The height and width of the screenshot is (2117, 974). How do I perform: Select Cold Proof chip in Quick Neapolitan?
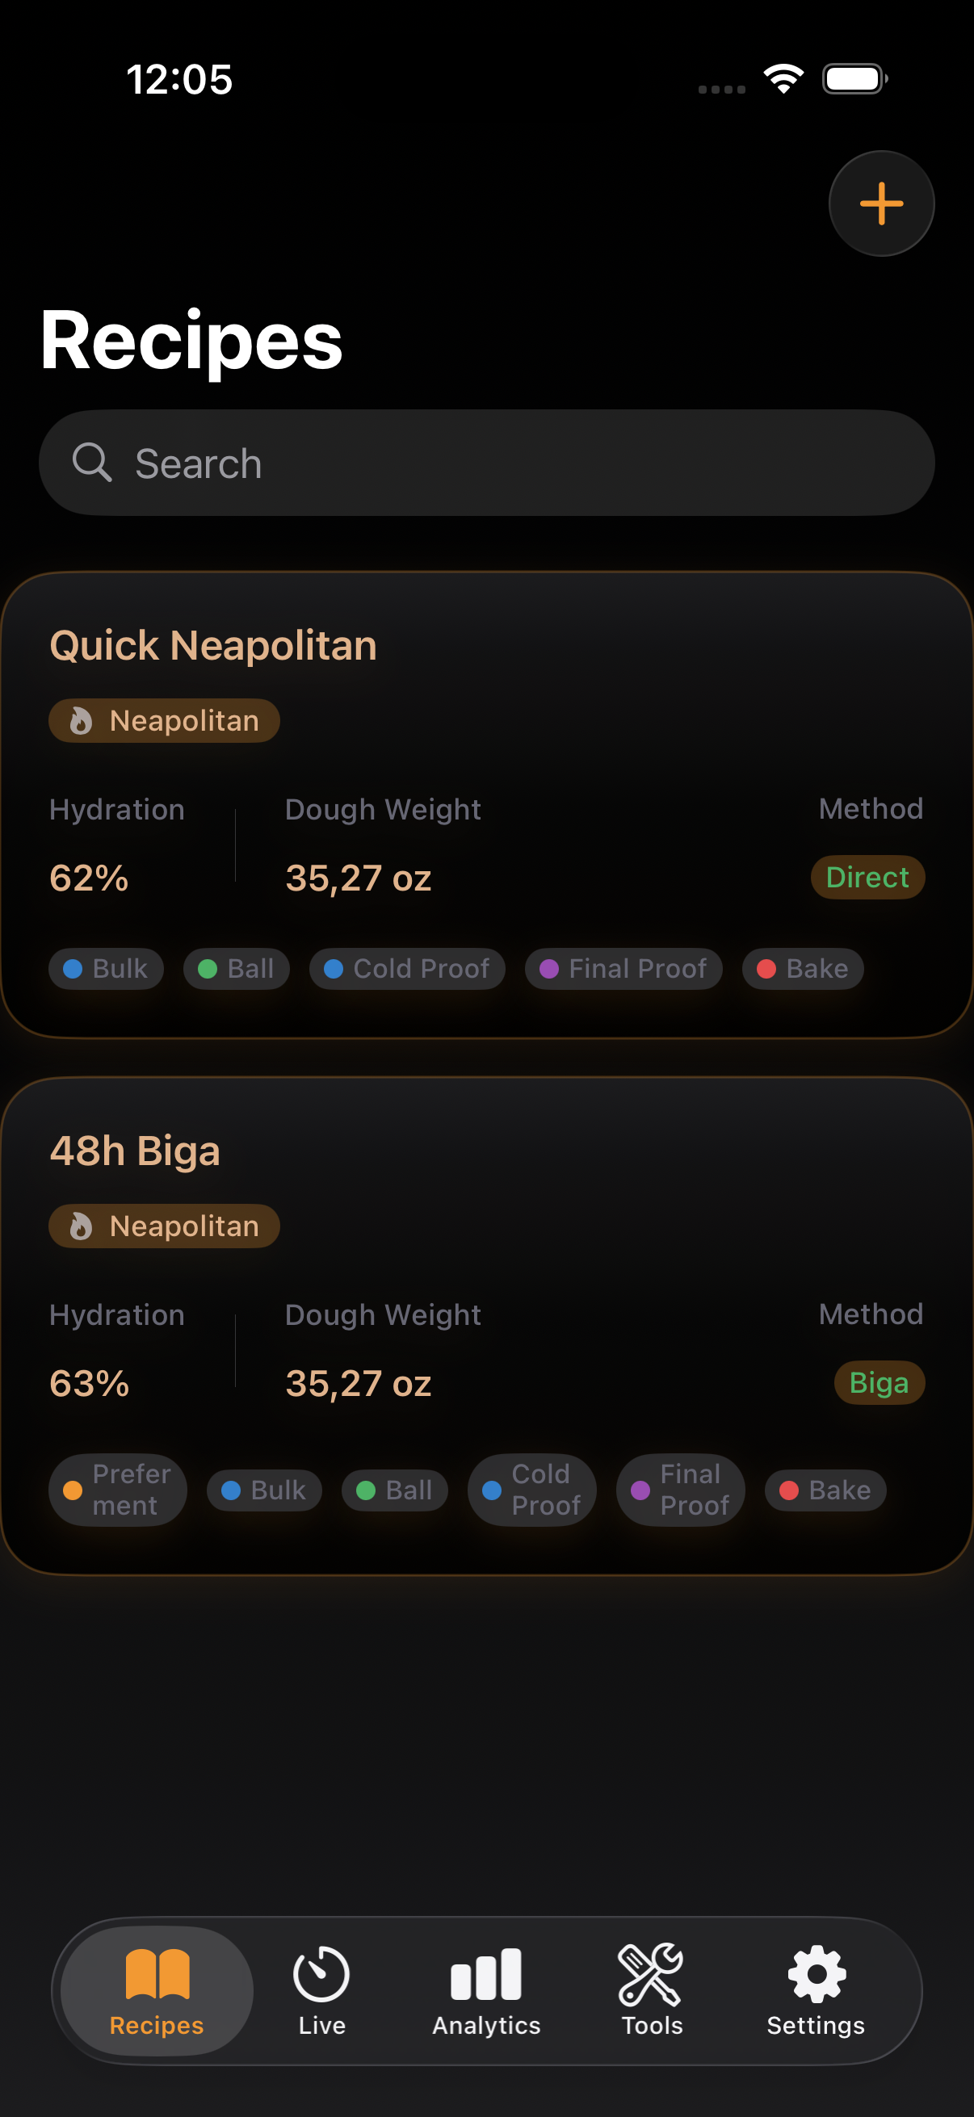point(407,968)
